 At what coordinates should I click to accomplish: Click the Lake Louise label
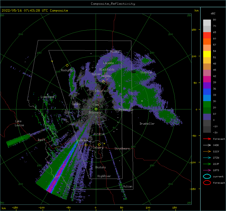pos(19,123)
